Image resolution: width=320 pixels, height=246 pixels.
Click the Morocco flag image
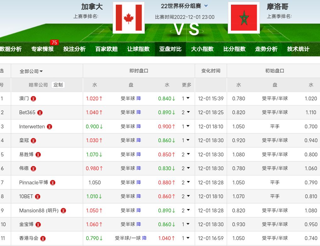[244, 18]
